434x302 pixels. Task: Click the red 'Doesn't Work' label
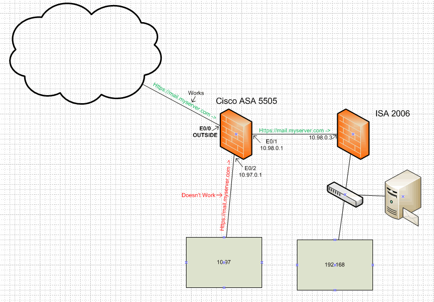[199, 195]
